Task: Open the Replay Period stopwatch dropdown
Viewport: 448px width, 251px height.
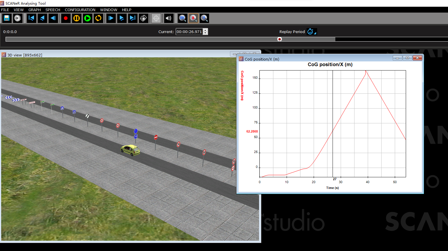Action: pos(312,32)
